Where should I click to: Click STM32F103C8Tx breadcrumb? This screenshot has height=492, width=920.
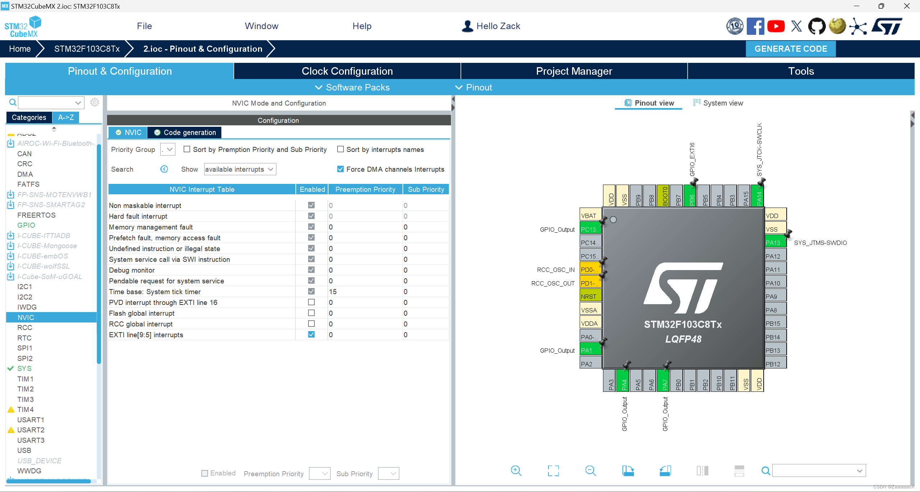87,49
